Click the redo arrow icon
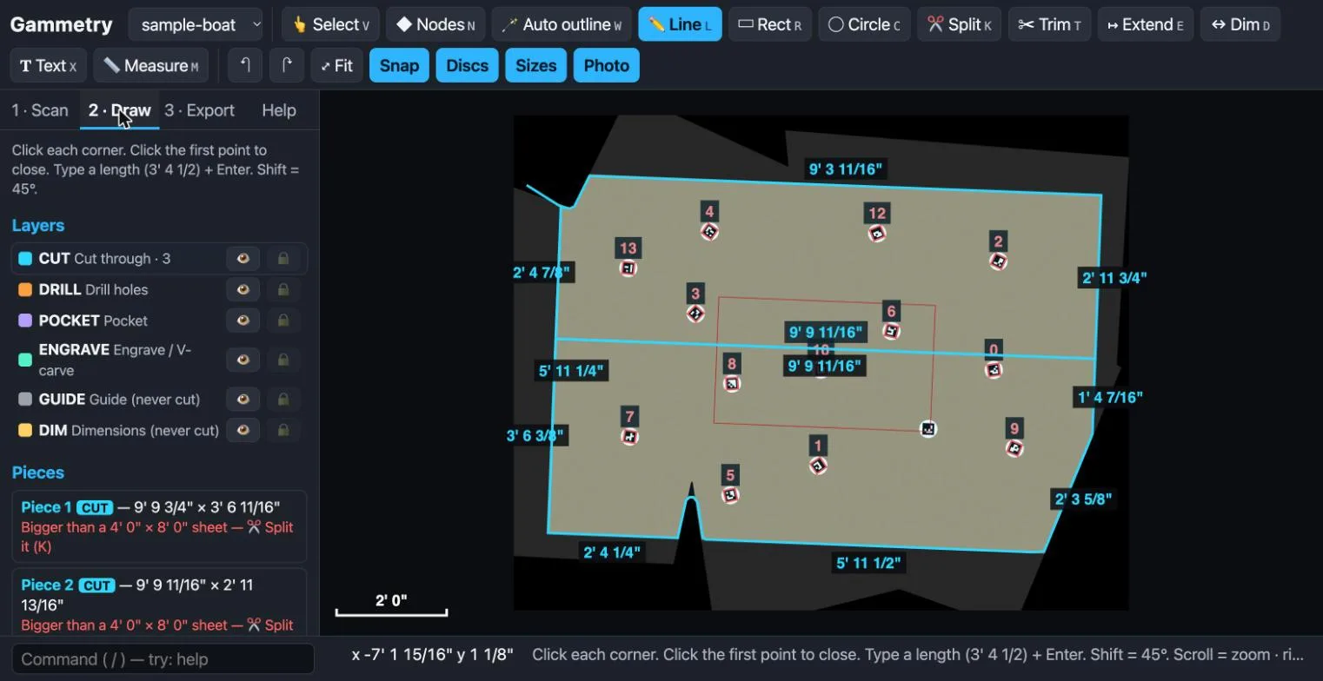Viewport: 1323px width, 681px height. click(287, 65)
